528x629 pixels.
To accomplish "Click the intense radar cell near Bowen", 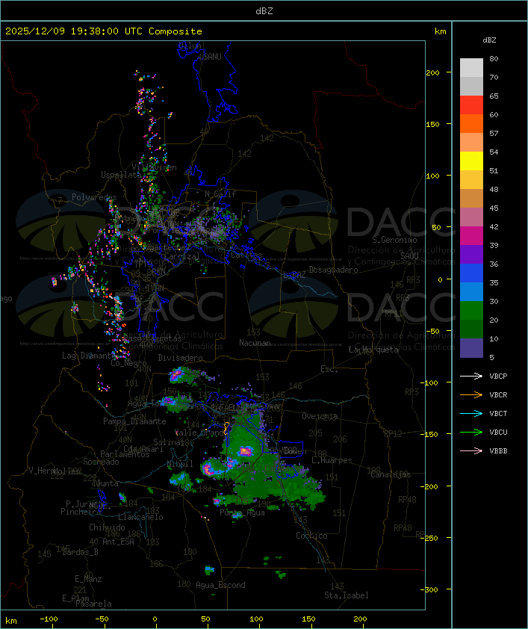I will coord(244,451).
